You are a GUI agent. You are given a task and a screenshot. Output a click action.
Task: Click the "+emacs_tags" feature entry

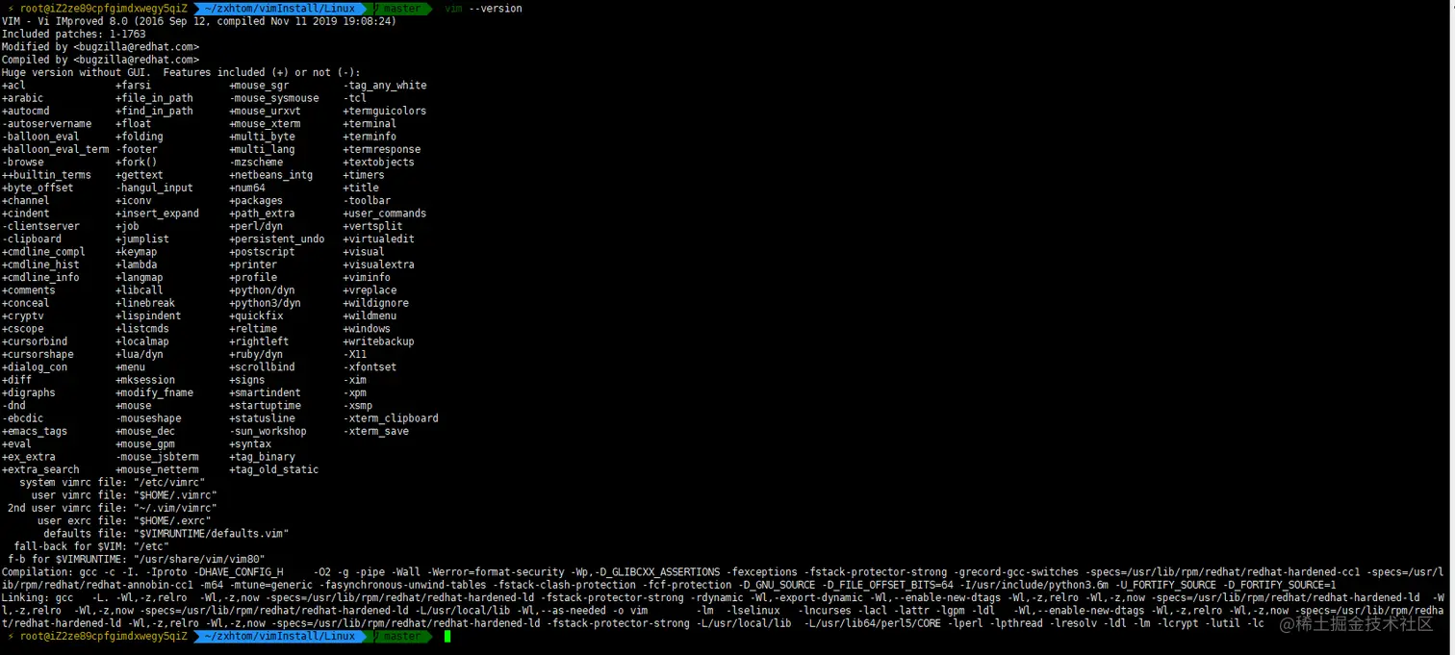pyautogui.click(x=35, y=431)
